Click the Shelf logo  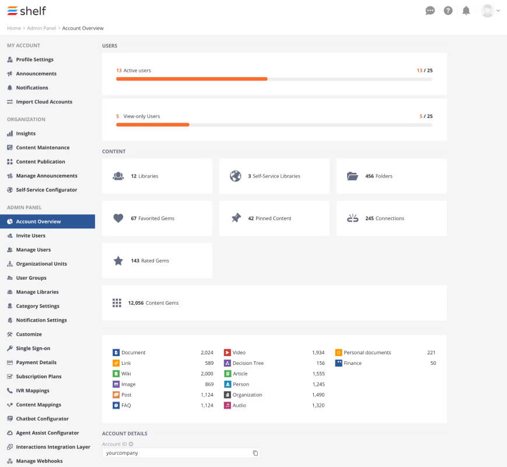26,11
